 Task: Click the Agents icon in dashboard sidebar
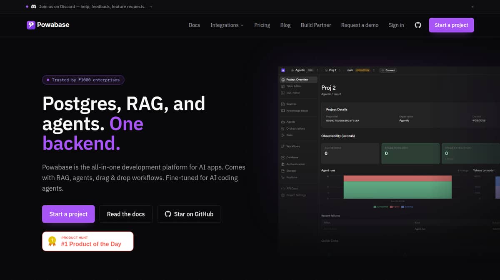[x=283, y=122]
